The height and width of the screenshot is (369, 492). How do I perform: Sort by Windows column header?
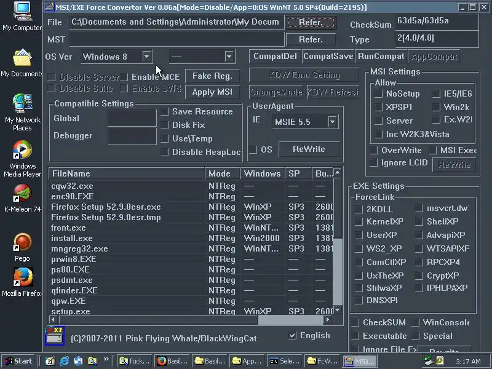tap(263, 173)
